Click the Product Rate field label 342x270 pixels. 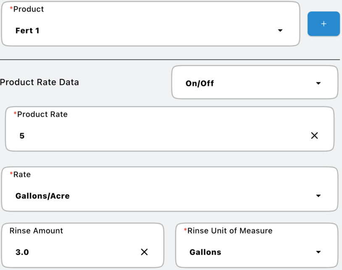[x=42, y=114]
